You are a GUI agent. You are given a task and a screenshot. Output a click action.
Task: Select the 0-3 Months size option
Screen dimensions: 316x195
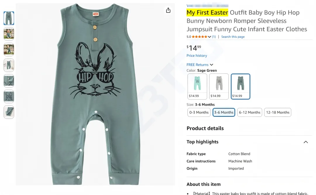[199, 112]
